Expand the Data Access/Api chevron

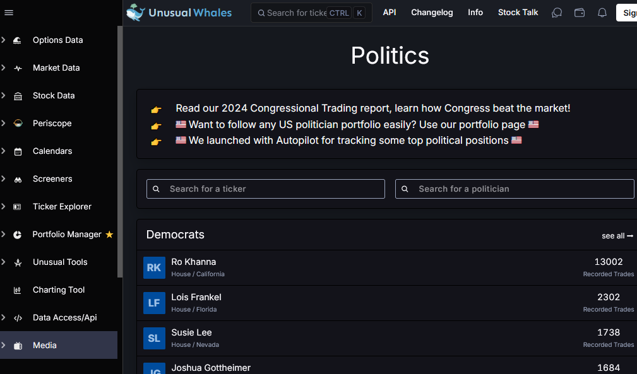pyautogui.click(x=3, y=317)
